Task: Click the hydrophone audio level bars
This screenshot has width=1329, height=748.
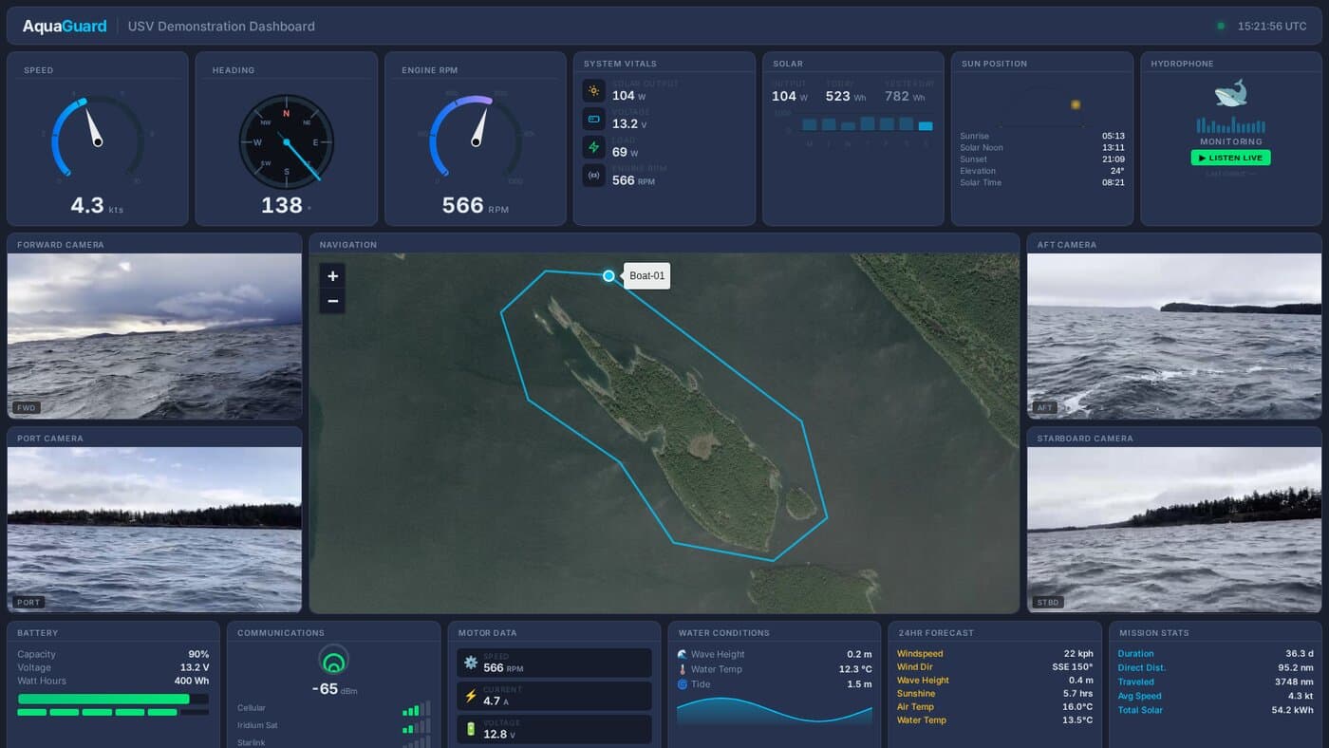Action: click(1230, 124)
